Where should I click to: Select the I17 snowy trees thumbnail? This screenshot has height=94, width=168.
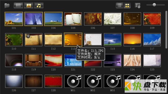tap(152, 40)
